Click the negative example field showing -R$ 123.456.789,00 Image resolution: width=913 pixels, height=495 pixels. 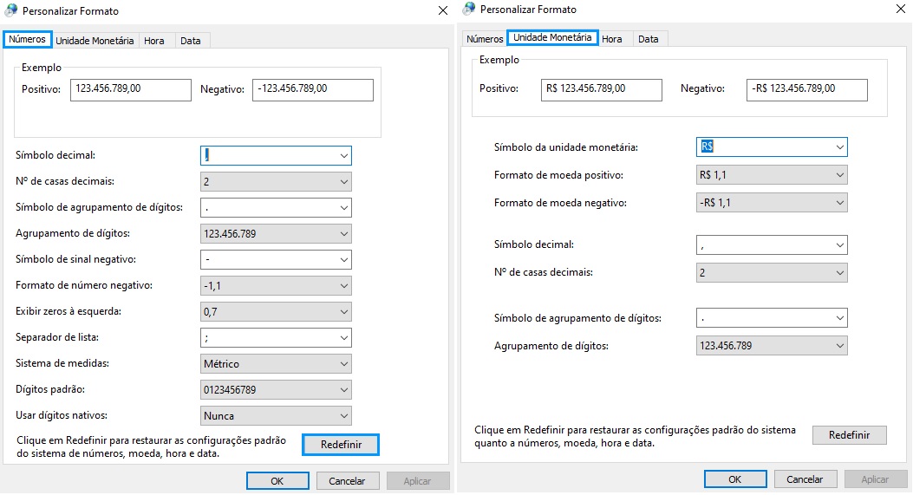(x=806, y=89)
